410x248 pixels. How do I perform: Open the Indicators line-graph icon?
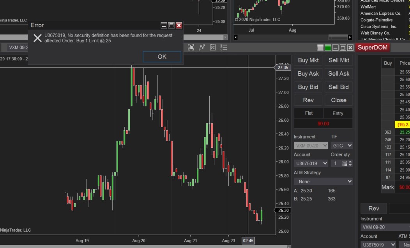tap(202, 47)
